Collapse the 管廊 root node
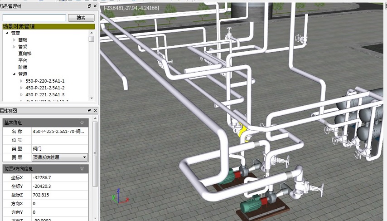 point(7,33)
